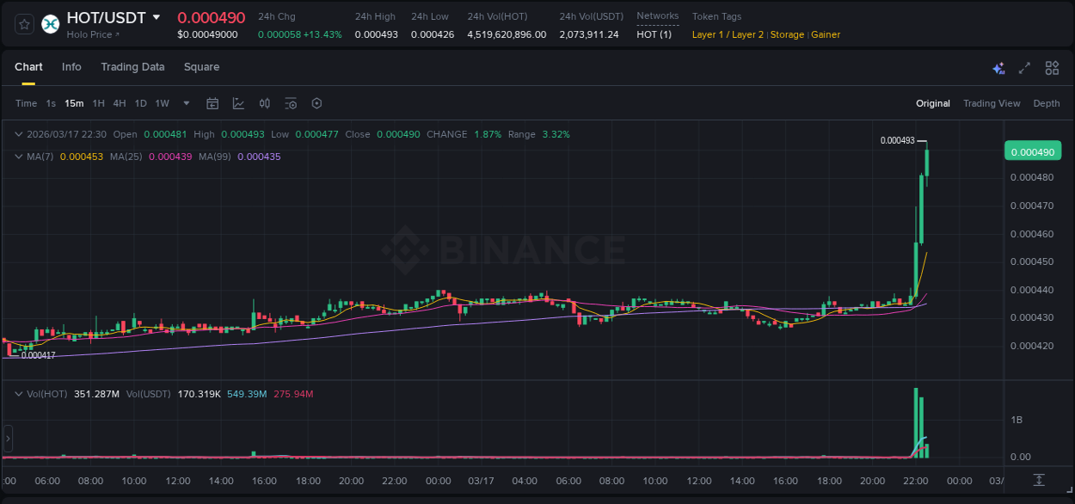Image resolution: width=1075 pixels, height=504 pixels.
Task: Select the 1W timeframe
Action: point(162,103)
